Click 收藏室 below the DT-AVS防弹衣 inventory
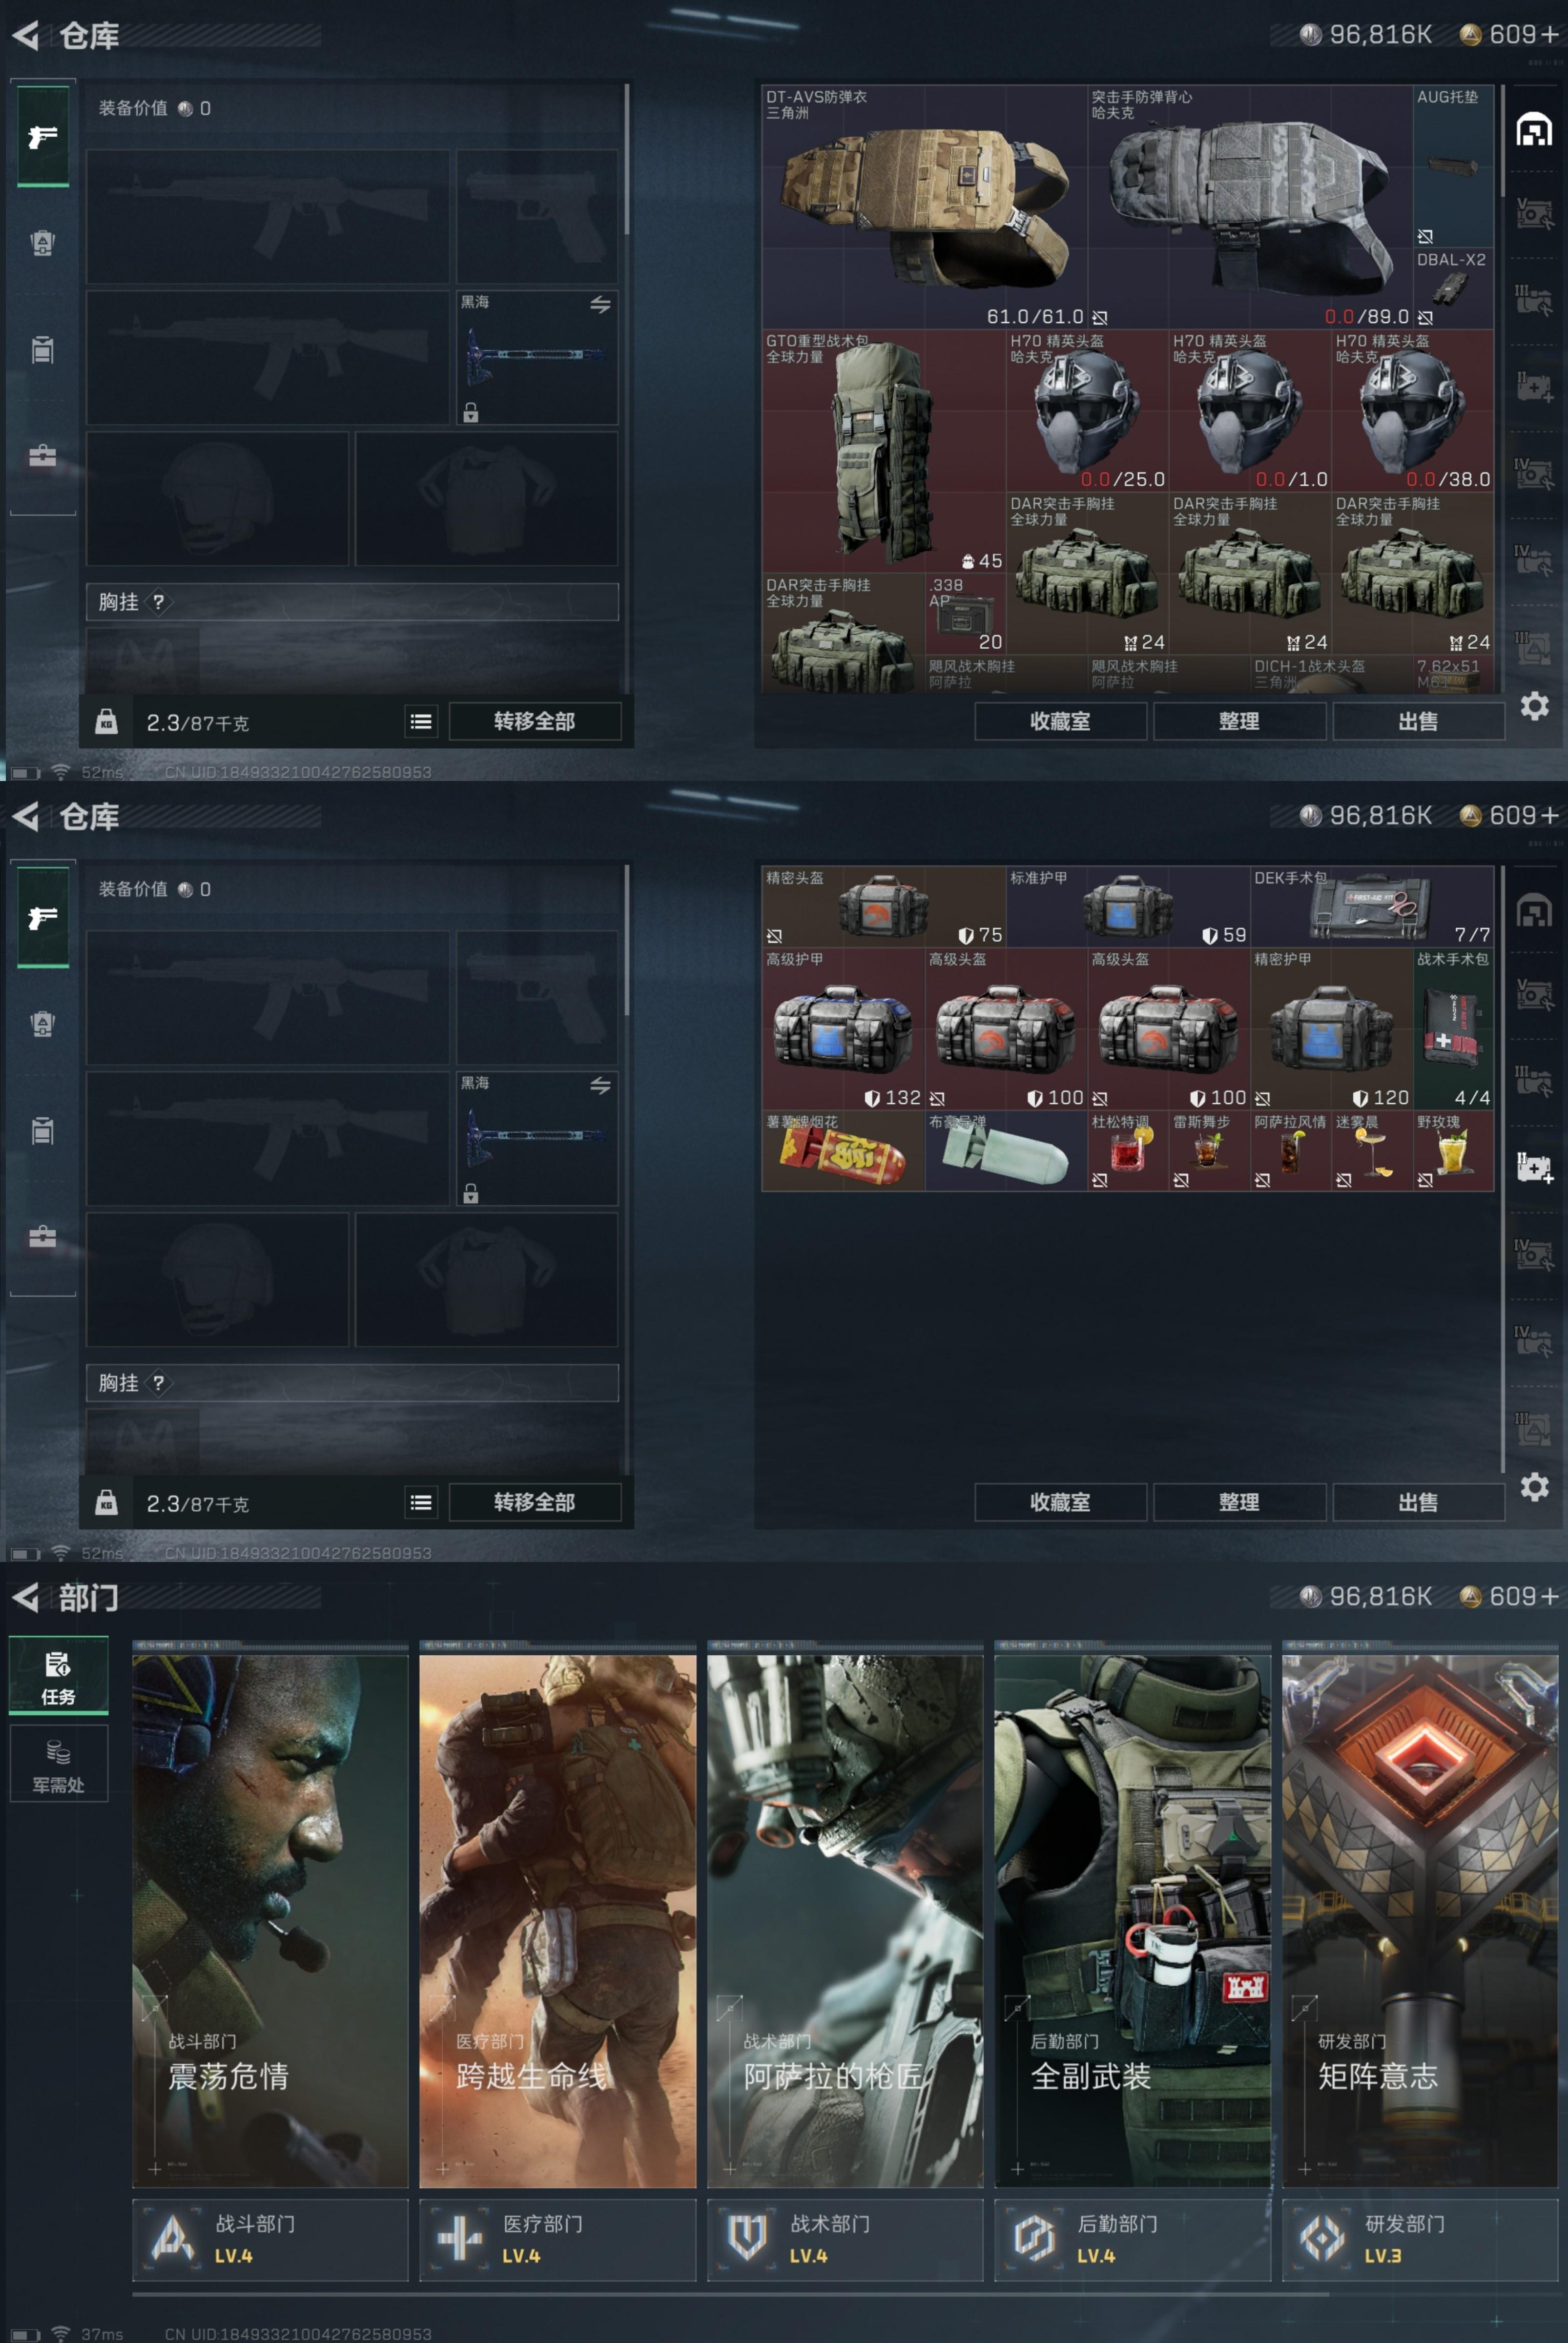Screen dimensions: 1568x2343 (1060, 721)
